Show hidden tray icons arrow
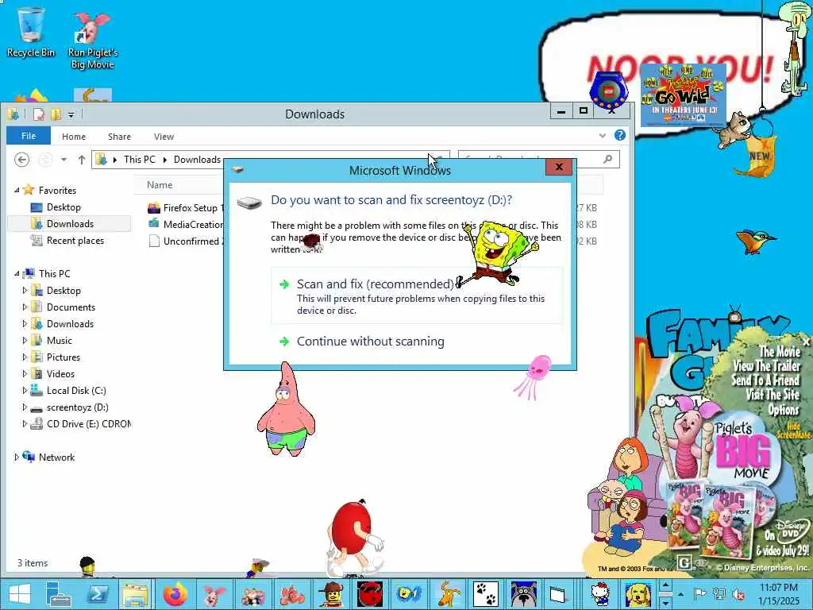Viewport: 813px width, 610px height. click(680, 594)
